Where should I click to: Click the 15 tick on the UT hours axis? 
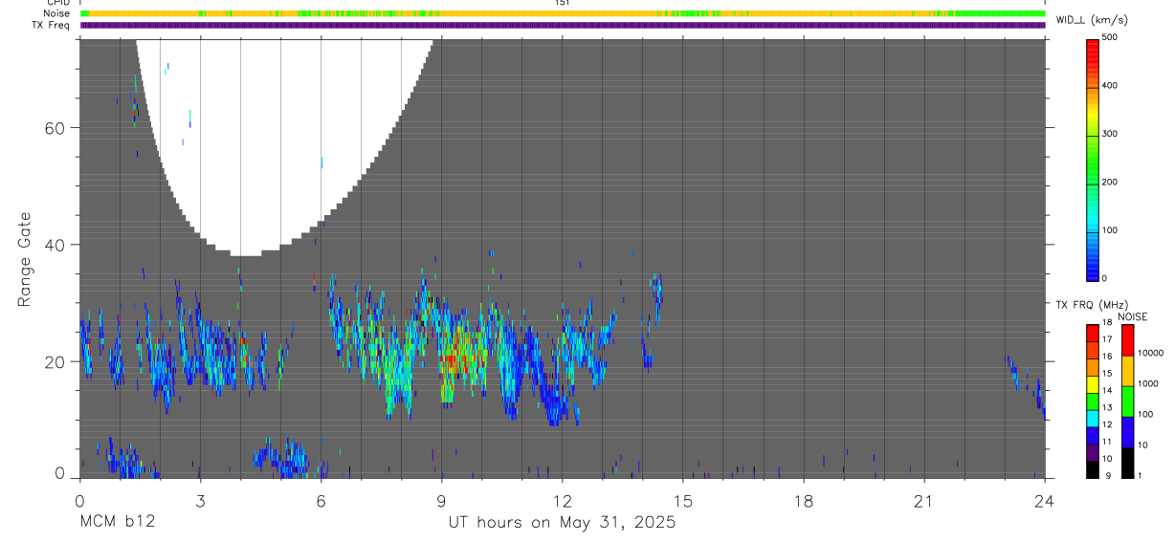(x=683, y=500)
